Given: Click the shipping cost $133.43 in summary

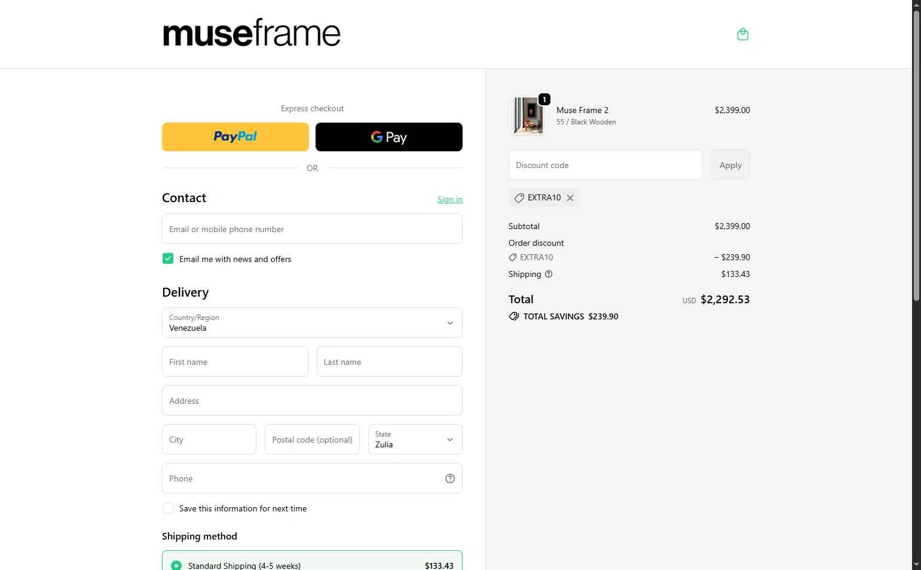Looking at the screenshot, I should click(735, 274).
